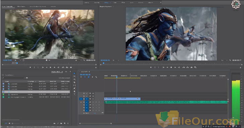Toggle V1 source patching button
The width and height of the screenshot is (244, 128).
pyautogui.click(x=81, y=99)
